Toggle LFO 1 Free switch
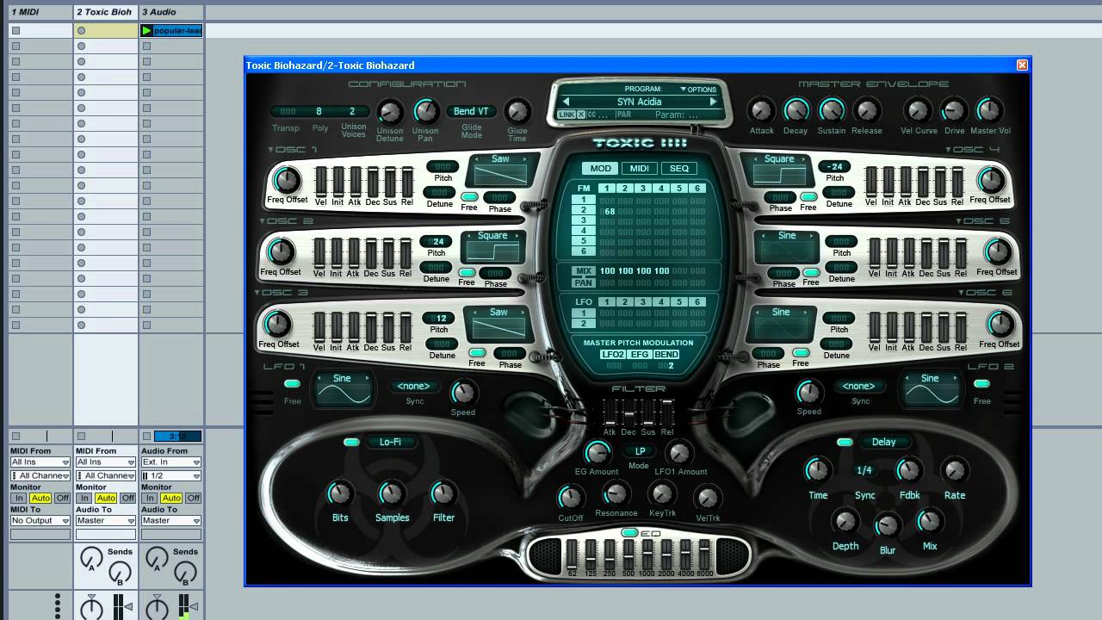This screenshot has height=620, width=1102. [x=292, y=384]
